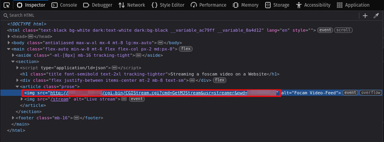Expand the script application/ld+json node

17,68
